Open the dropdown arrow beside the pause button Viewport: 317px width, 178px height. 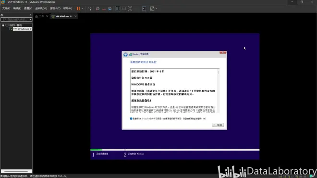[82, 9]
